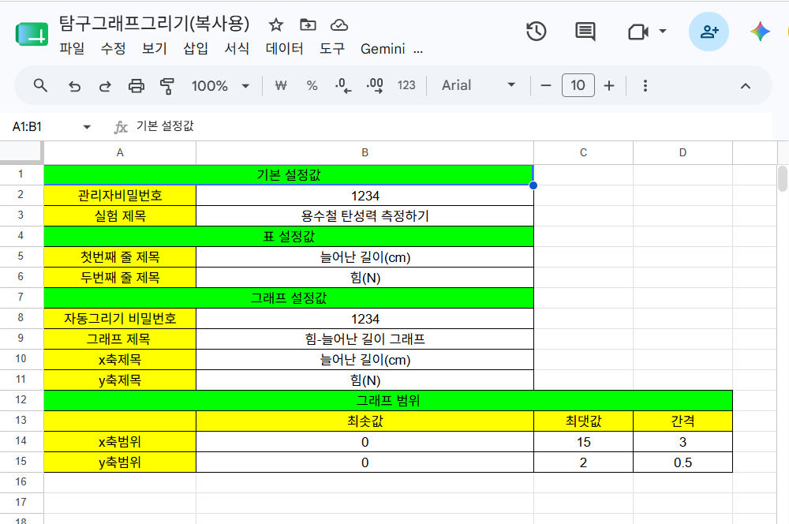789x524 pixels.
Task: Start a video meeting camera icon
Action: coord(638,32)
